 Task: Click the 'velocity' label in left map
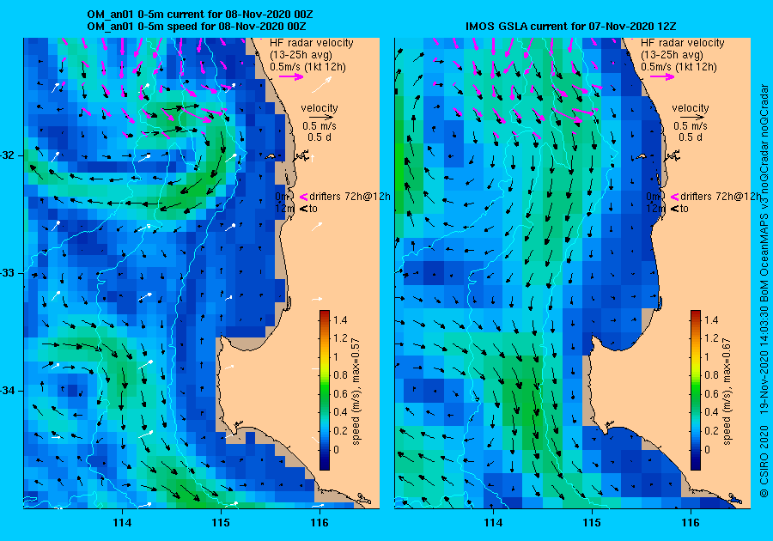[320, 108]
